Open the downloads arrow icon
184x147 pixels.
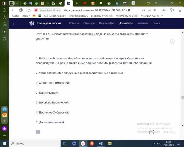(180, 10)
